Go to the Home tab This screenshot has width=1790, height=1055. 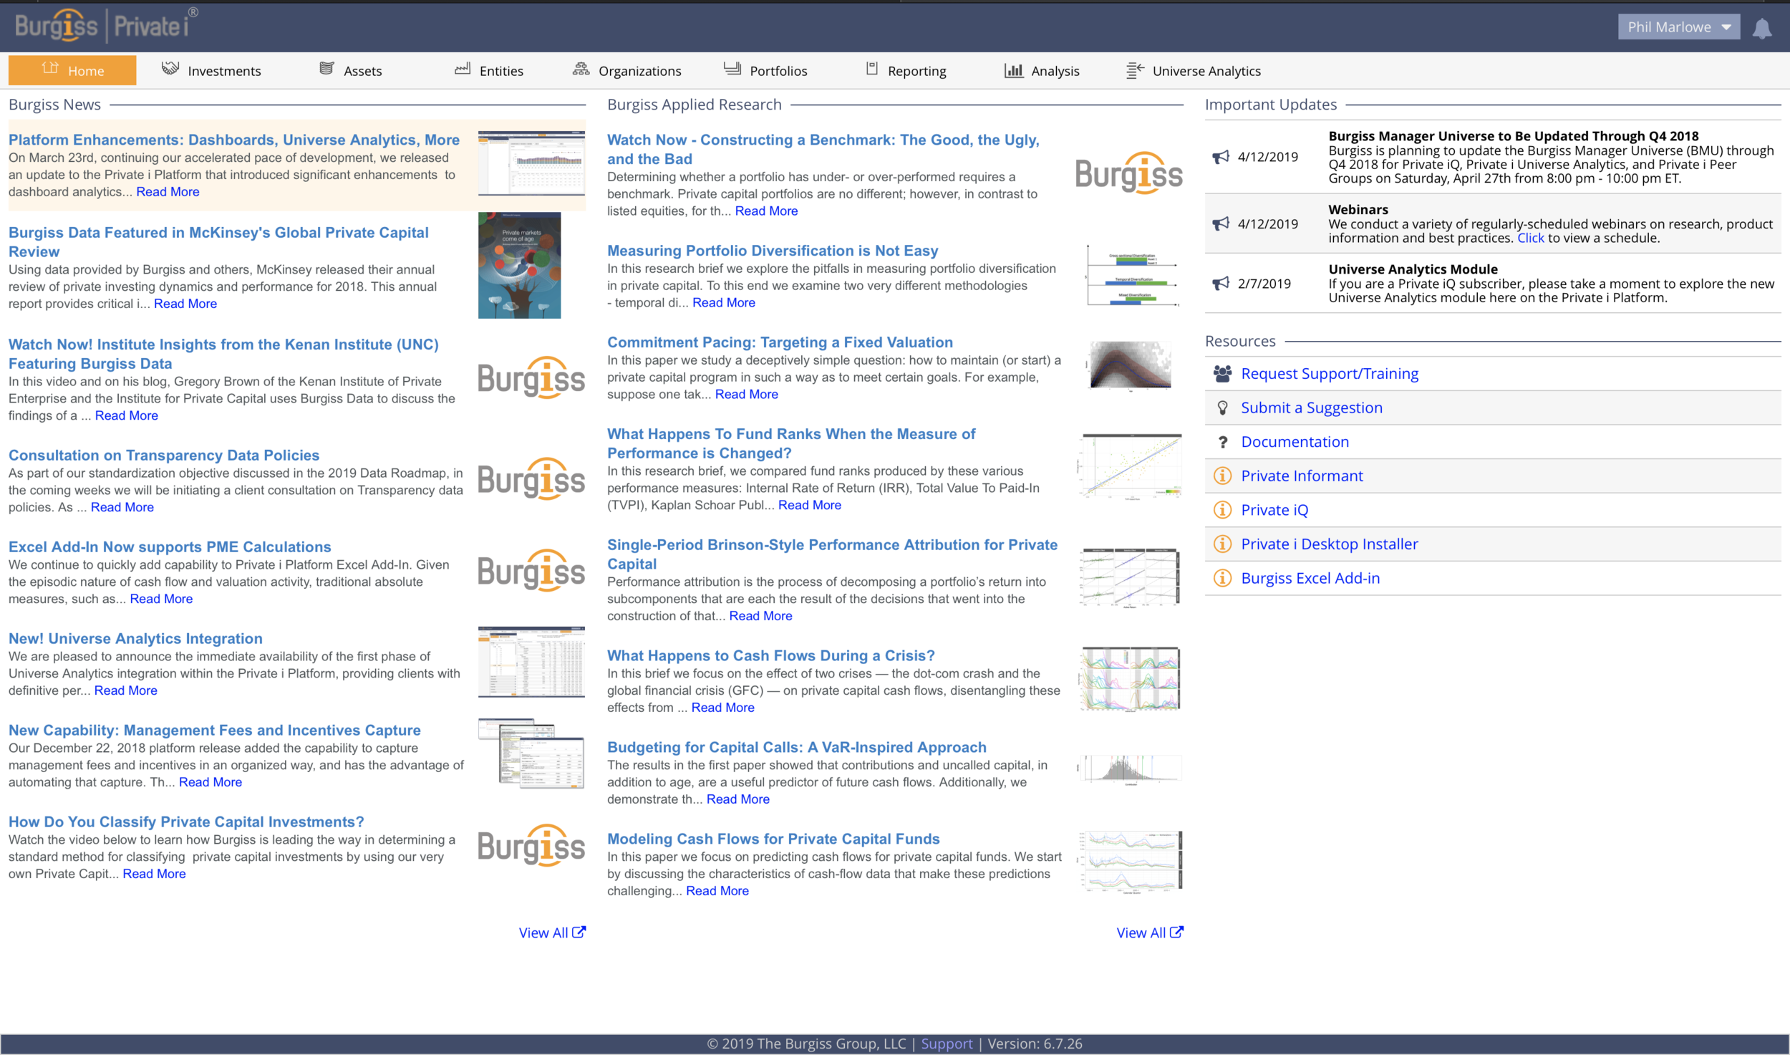[x=72, y=70]
